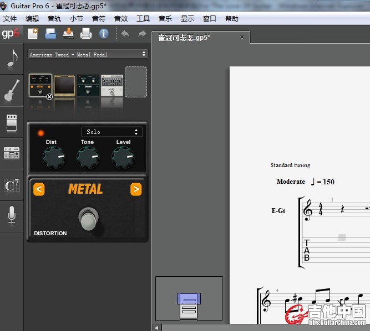Toggle the Metal distortion footswitch
Screen dimensions: 370x331
tap(87, 219)
